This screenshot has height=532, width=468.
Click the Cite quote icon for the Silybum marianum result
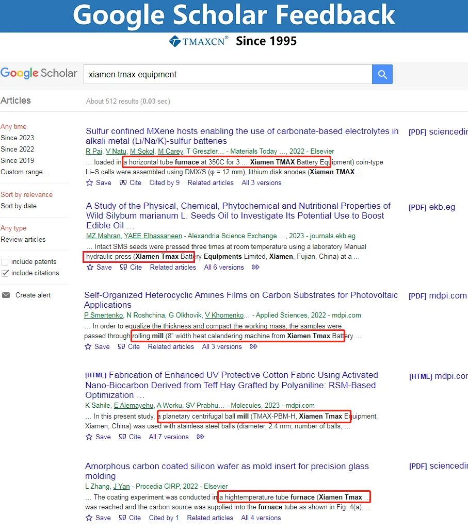123,268
